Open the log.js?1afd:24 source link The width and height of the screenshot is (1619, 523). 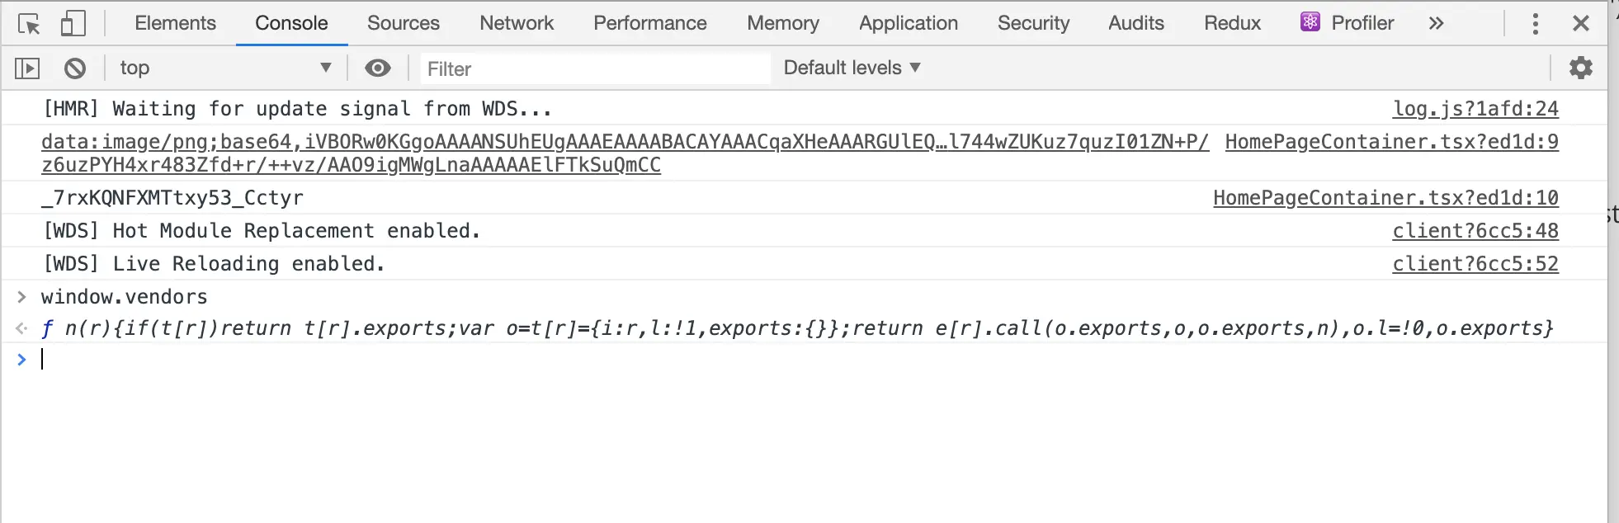[1475, 109]
